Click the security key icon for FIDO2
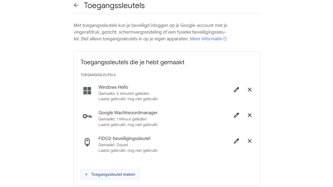This screenshot has width=333, height=187. tap(87, 142)
